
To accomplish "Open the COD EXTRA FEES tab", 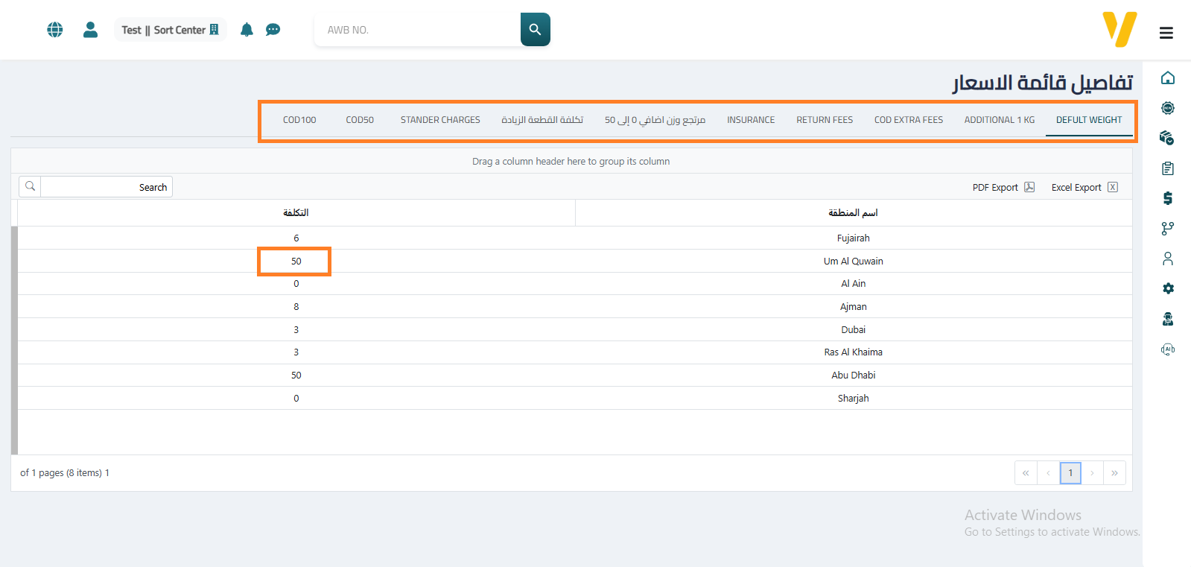I will (909, 120).
